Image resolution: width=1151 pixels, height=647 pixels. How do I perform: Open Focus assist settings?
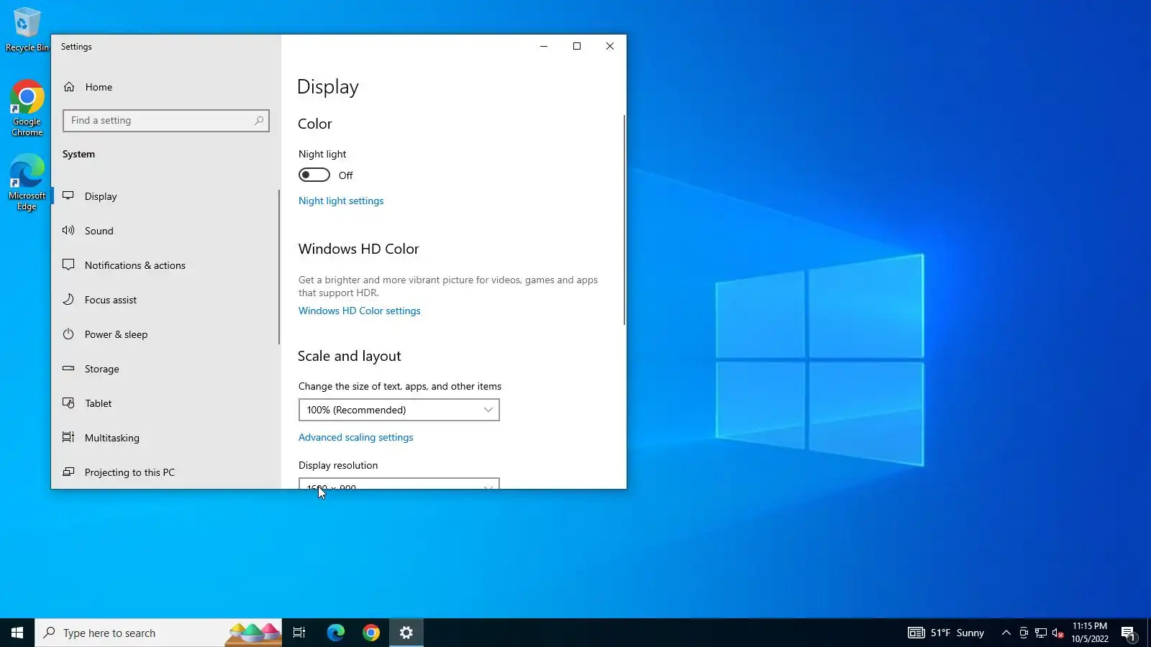[x=165, y=300]
